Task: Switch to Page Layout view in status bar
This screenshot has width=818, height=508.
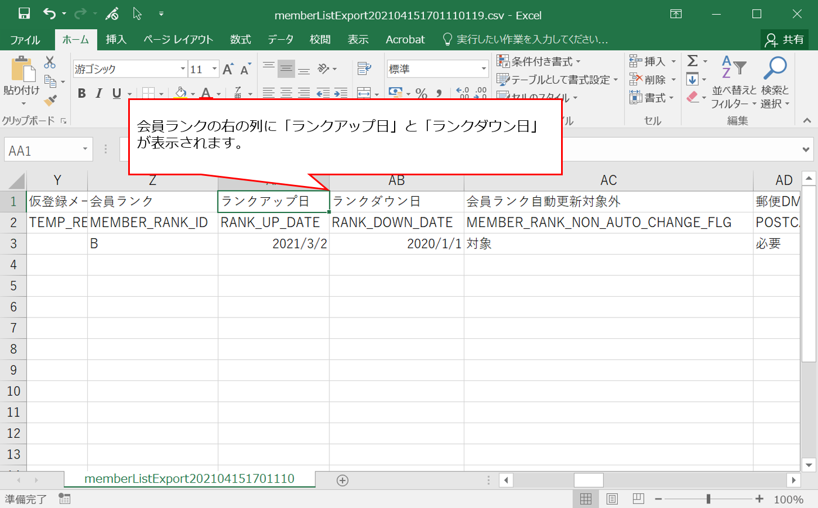Action: pyautogui.click(x=612, y=499)
